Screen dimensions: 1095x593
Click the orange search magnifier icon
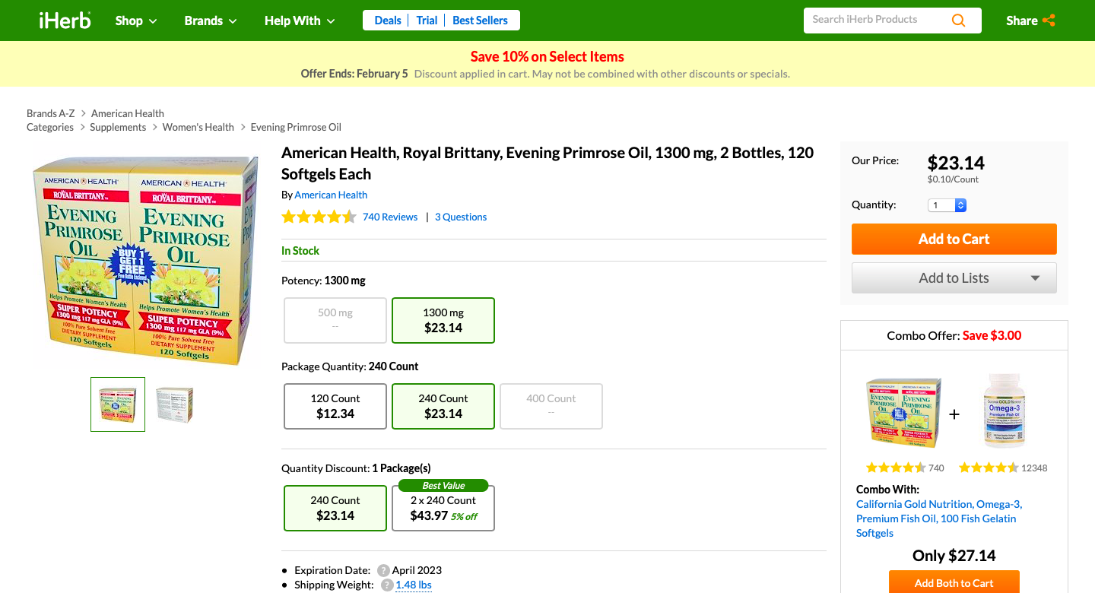(x=958, y=21)
